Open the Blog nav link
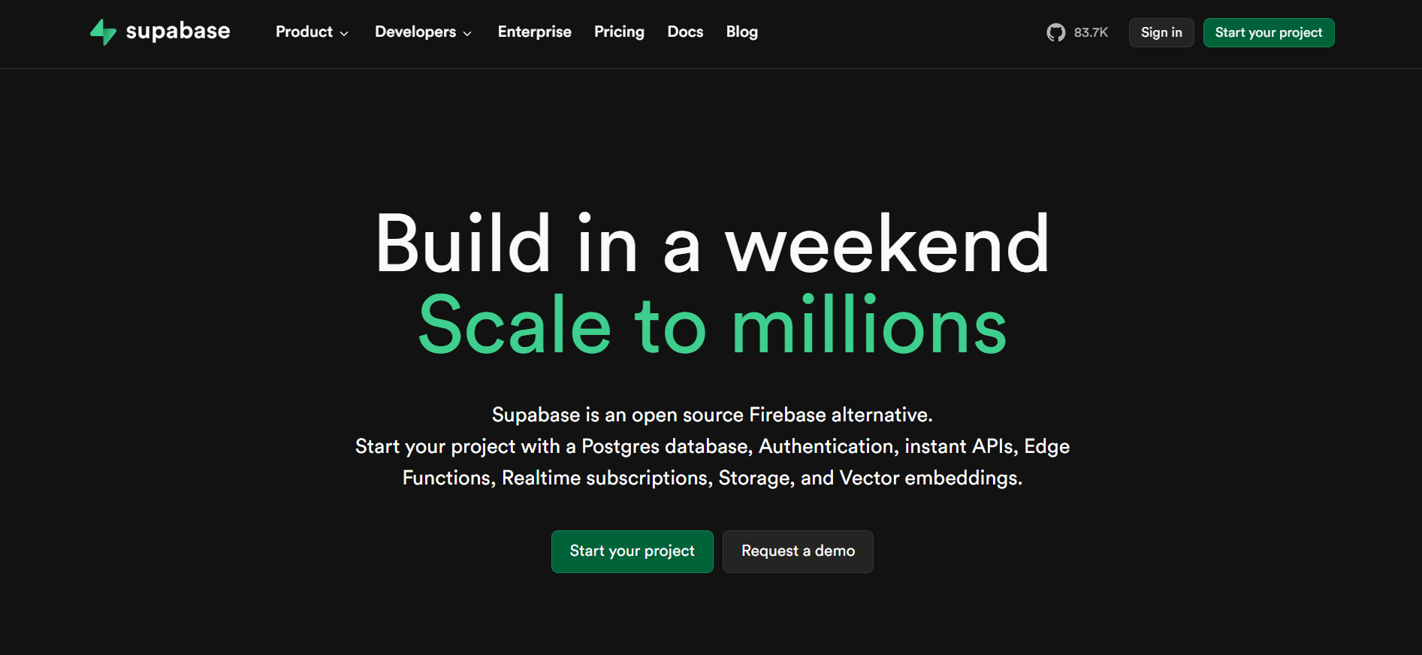 (742, 32)
